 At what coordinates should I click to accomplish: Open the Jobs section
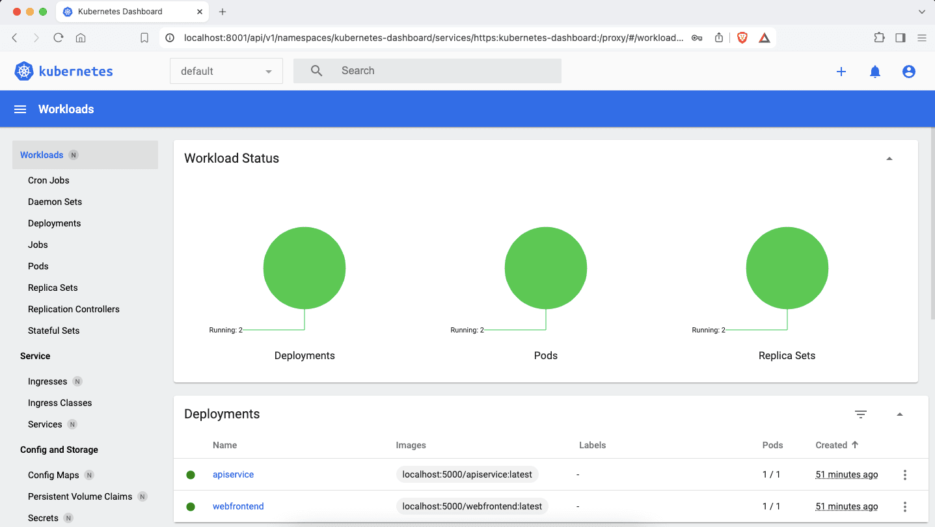click(38, 245)
